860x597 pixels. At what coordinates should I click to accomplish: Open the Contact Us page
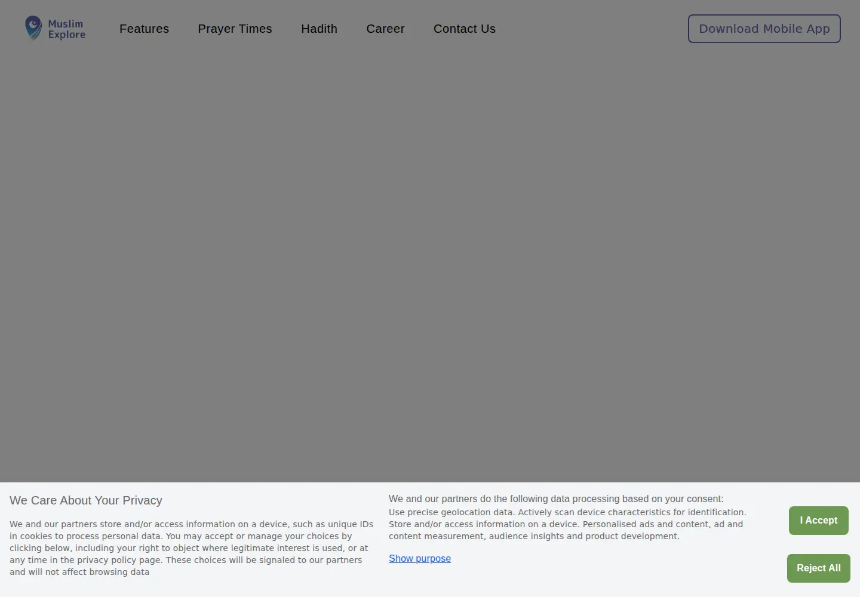pos(465,29)
